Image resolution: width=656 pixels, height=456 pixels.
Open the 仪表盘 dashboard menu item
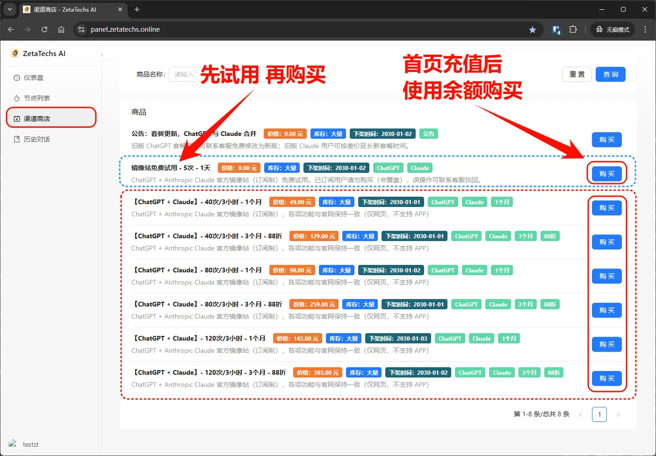tap(51, 78)
